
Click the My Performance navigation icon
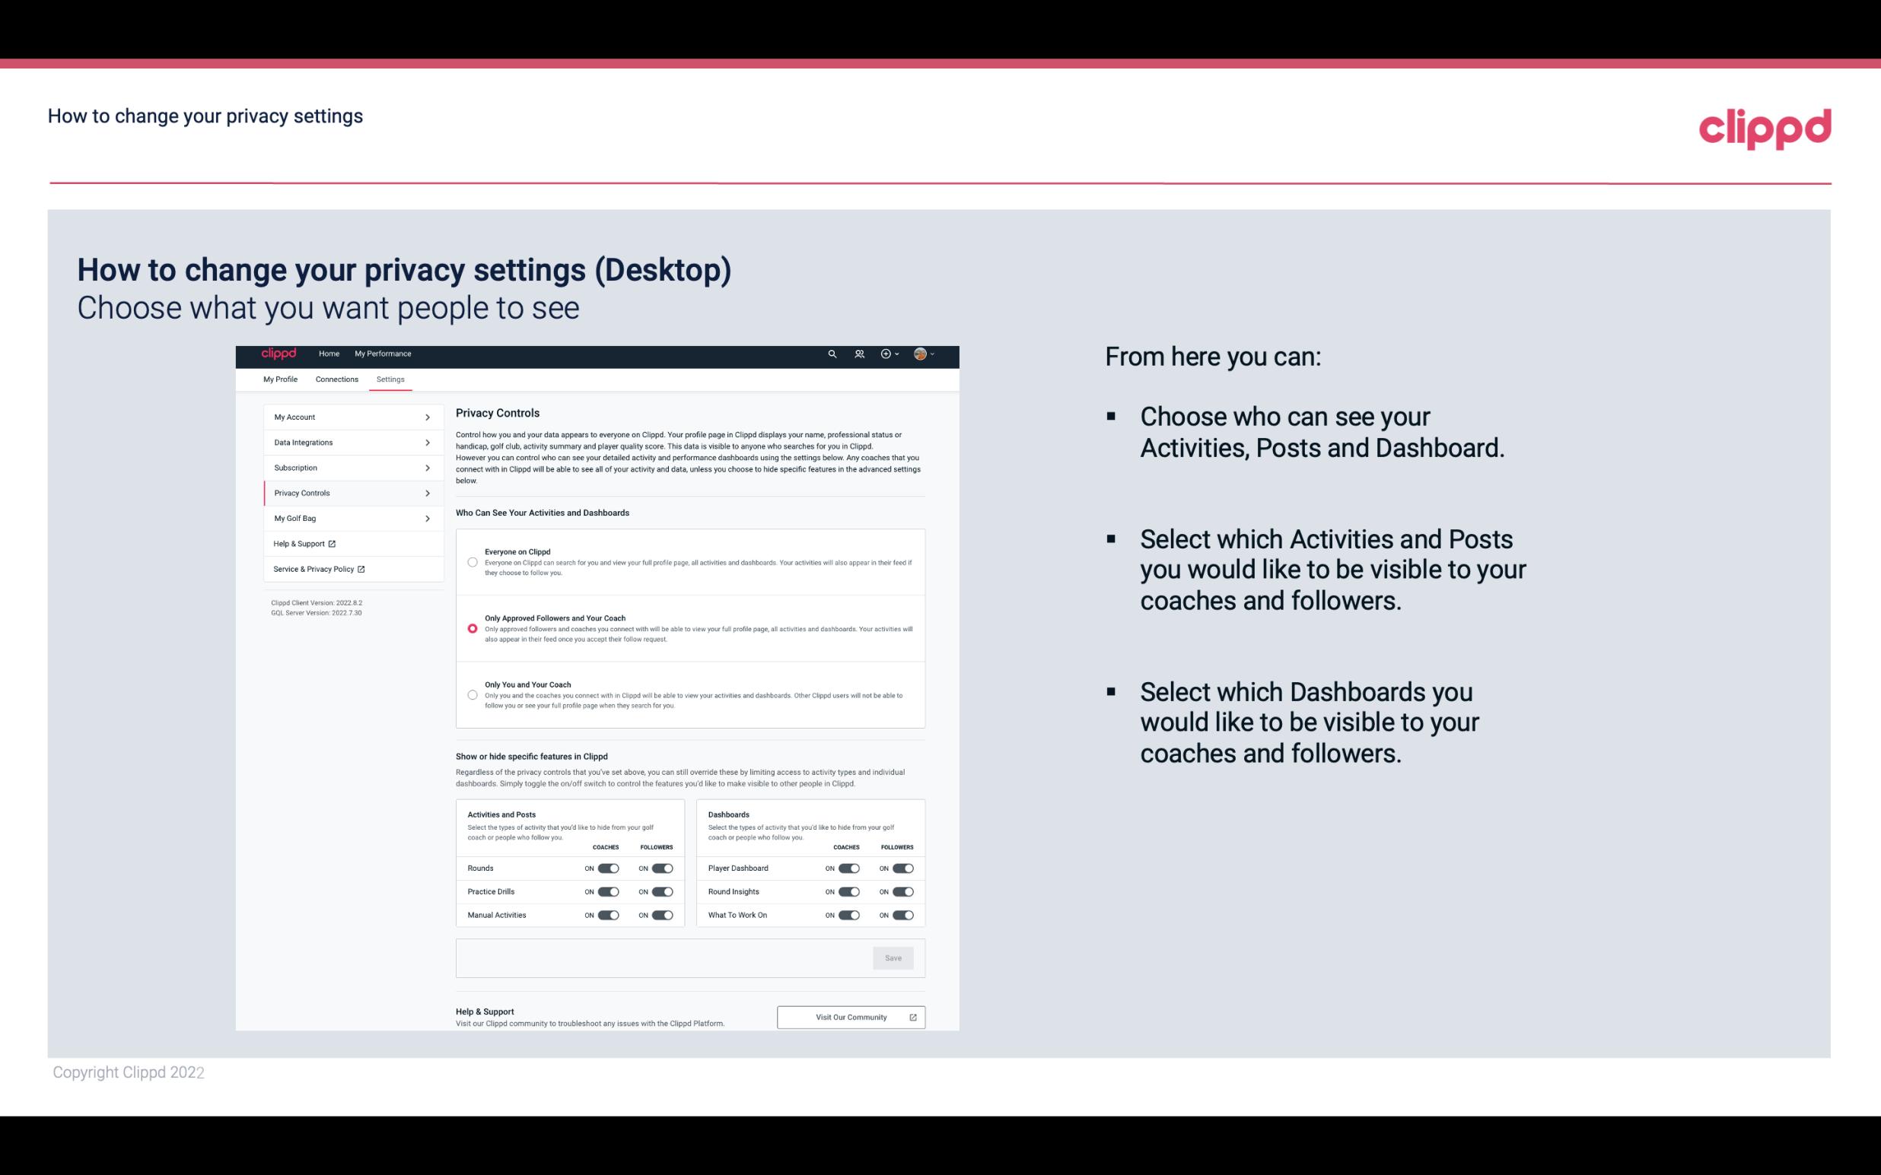tap(384, 354)
